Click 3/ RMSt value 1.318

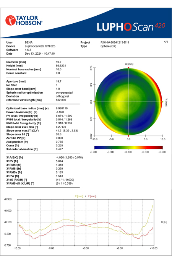click(59, 165)
